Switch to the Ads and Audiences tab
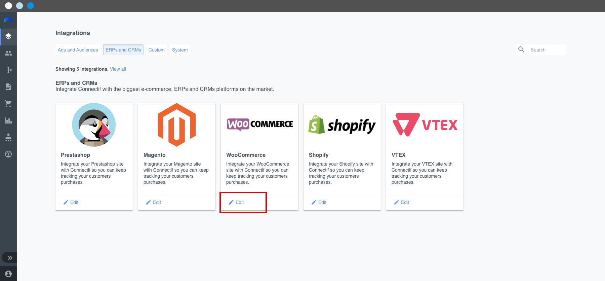This screenshot has width=605, height=281. pyautogui.click(x=78, y=50)
